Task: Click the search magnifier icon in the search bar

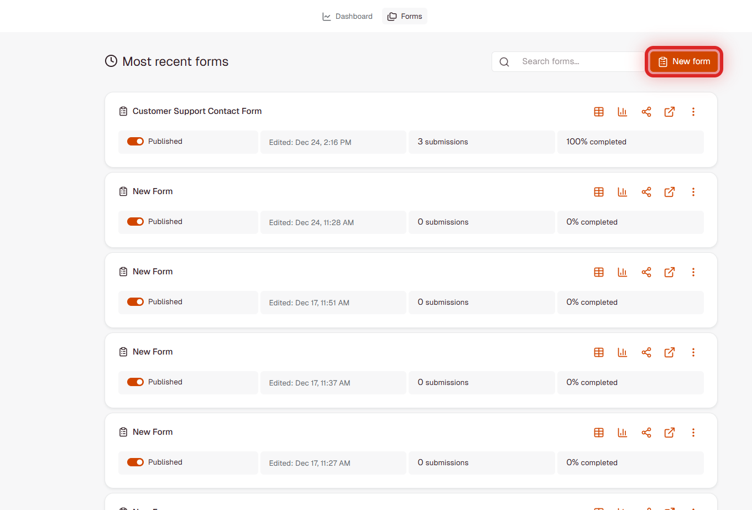Action: point(504,61)
